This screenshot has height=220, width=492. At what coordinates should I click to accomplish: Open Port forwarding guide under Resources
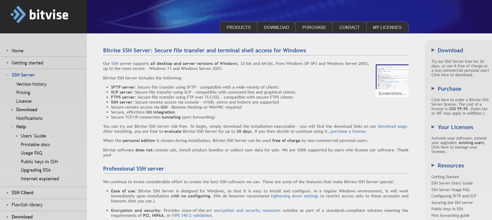point(450,216)
